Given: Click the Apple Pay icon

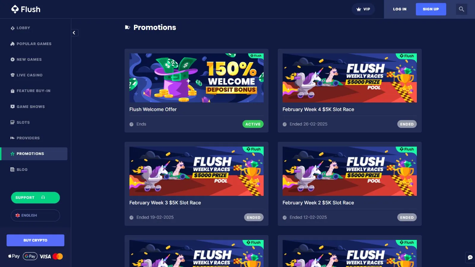Looking at the screenshot, I should pos(14,256).
